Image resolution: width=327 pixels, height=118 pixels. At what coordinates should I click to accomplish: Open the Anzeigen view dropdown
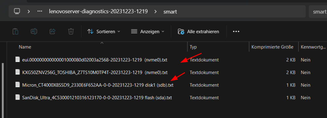click(148, 32)
